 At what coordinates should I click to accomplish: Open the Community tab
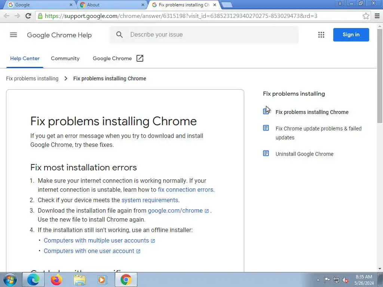pyautogui.click(x=65, y=59)
